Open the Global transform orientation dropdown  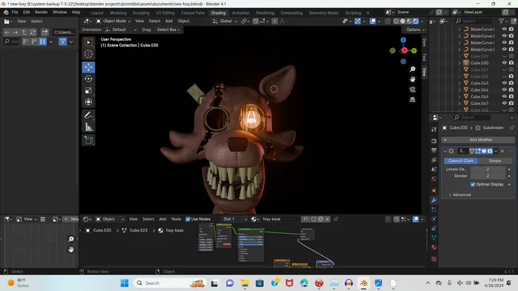(225, 21)
